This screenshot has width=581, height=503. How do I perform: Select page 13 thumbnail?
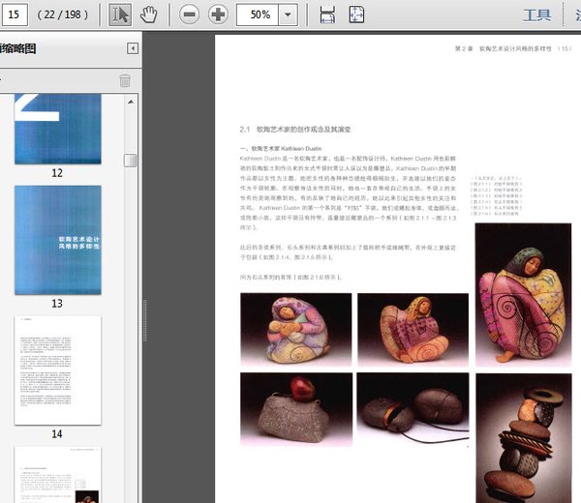pyautogui.click(x=57, y=239)
